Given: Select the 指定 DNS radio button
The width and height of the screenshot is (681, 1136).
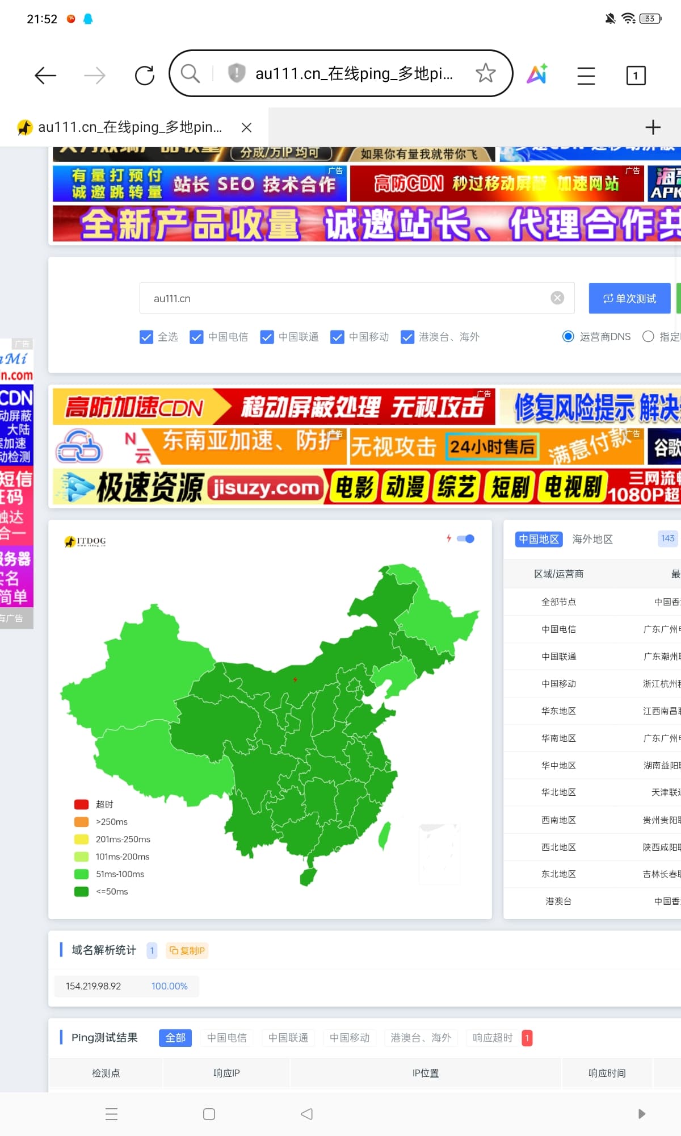Looking at the screenshot, I should click(x=648, y=336).
